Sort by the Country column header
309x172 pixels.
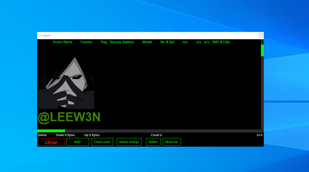(x=87, y=42)
